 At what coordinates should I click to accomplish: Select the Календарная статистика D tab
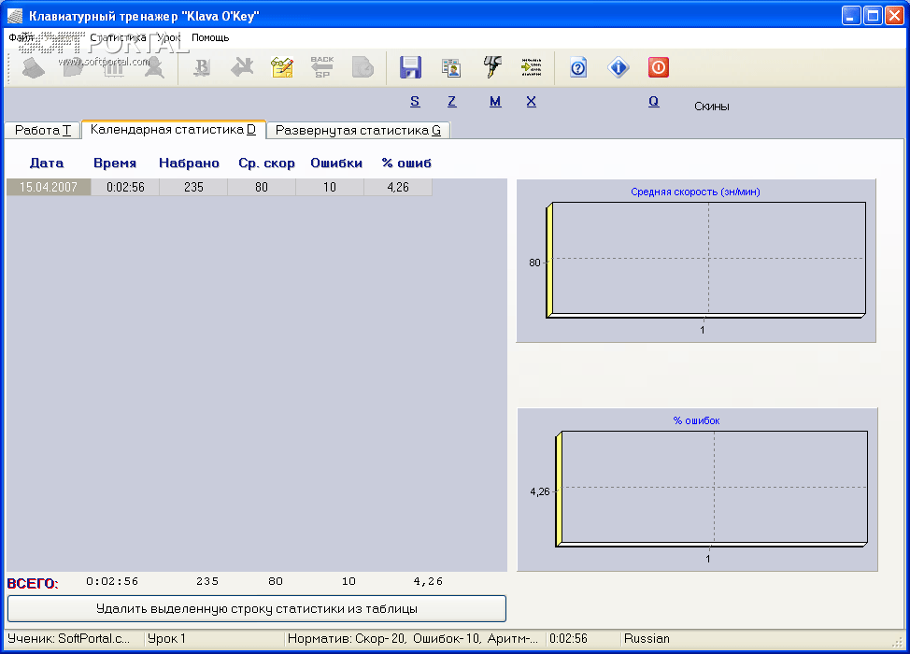(x=174, y=130)
